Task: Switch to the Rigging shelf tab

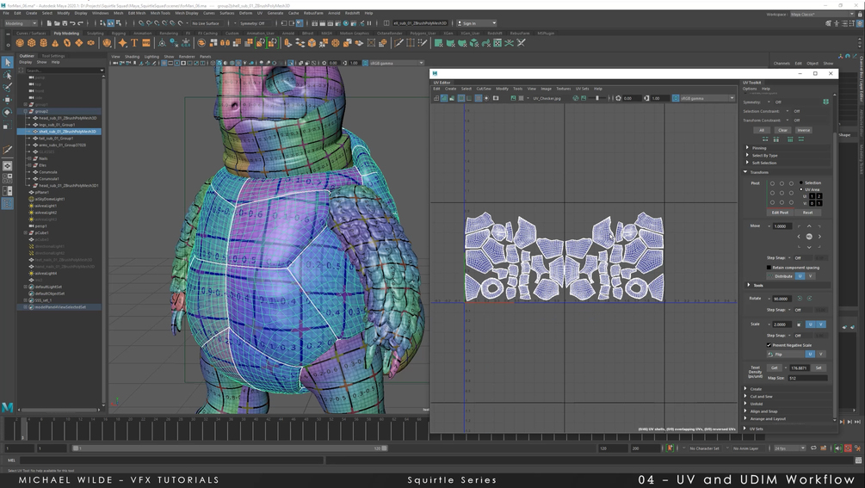Action: 119,33
